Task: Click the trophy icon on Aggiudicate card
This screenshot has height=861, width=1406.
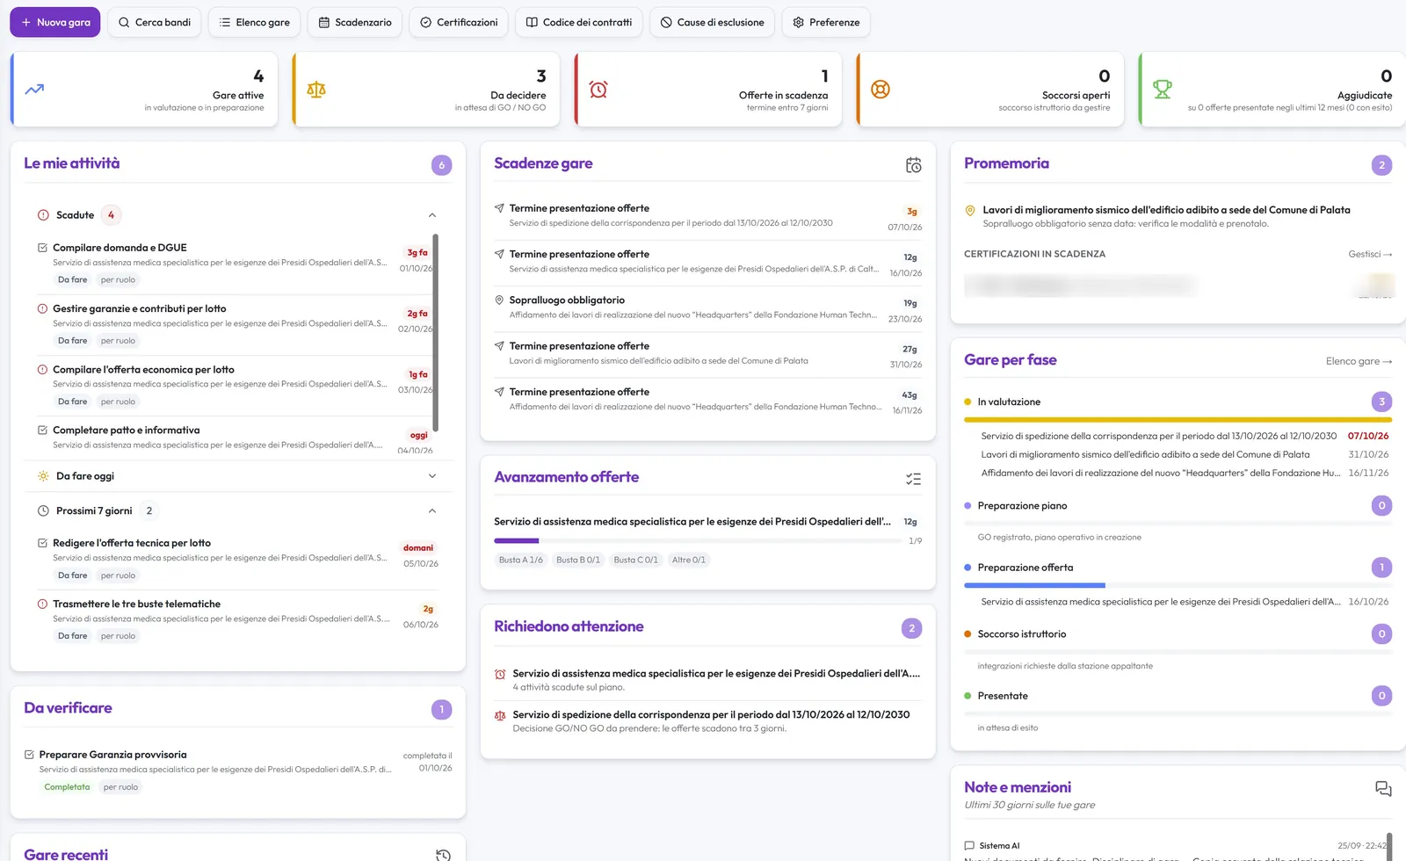Action: pyautogui.click(x=1163, y=89)
